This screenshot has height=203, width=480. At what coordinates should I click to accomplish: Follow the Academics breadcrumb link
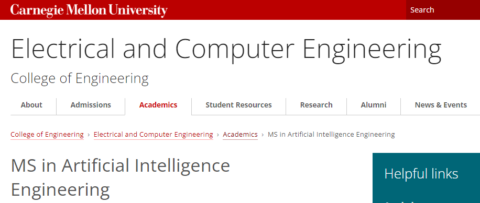click(x=241, y=135)
